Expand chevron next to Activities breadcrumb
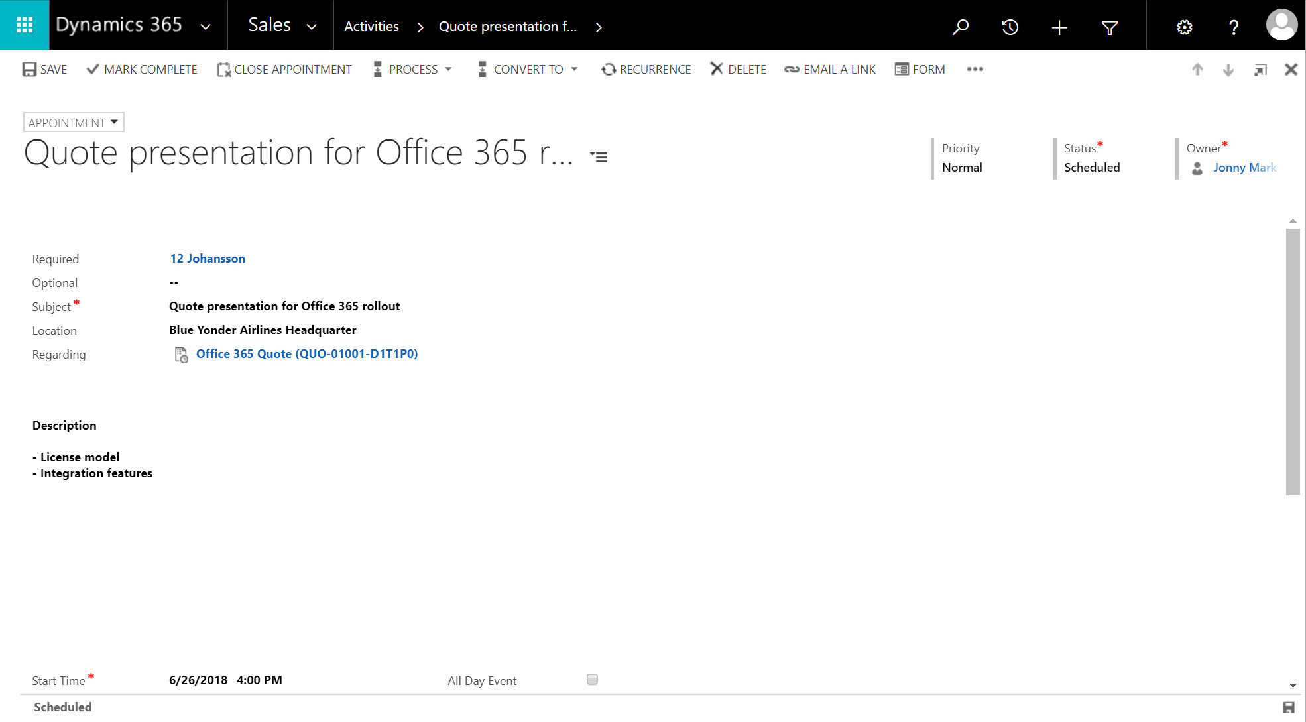Viewport: 1306px width, 722px height. [x=420, y=27]
